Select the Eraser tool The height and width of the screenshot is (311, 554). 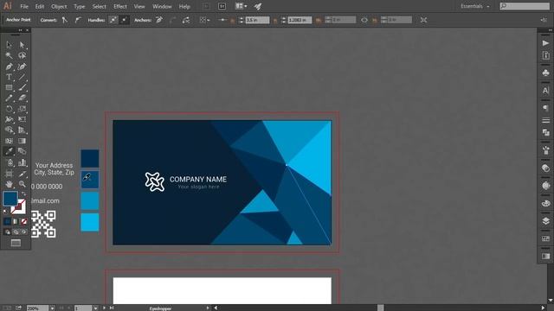(22, 98)
